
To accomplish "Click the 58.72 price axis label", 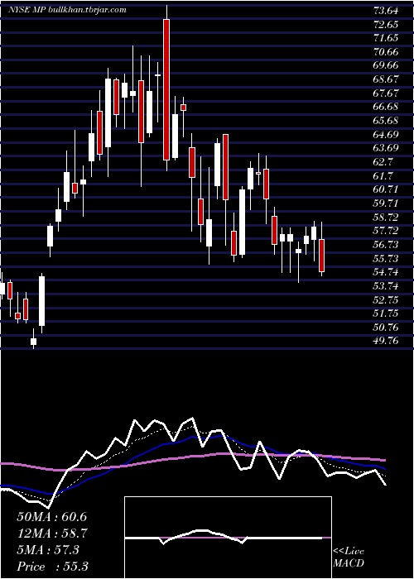I will pos(386,217).
